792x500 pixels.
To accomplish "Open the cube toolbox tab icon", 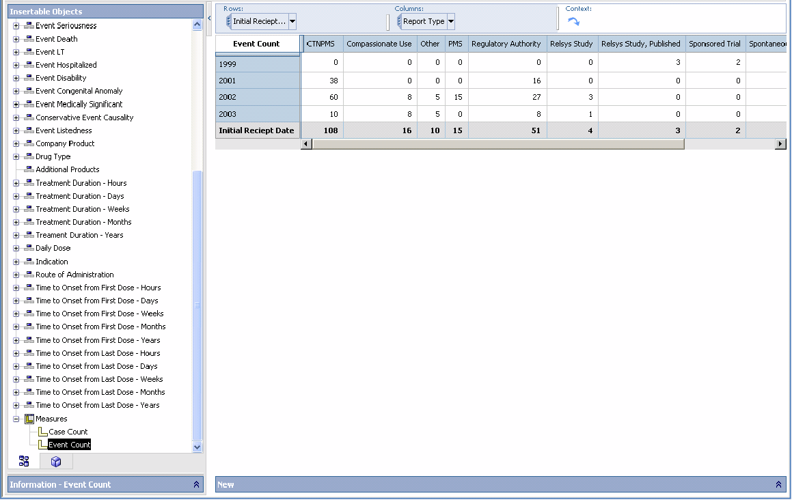I will pyautogui.click(x=56, y=462).
